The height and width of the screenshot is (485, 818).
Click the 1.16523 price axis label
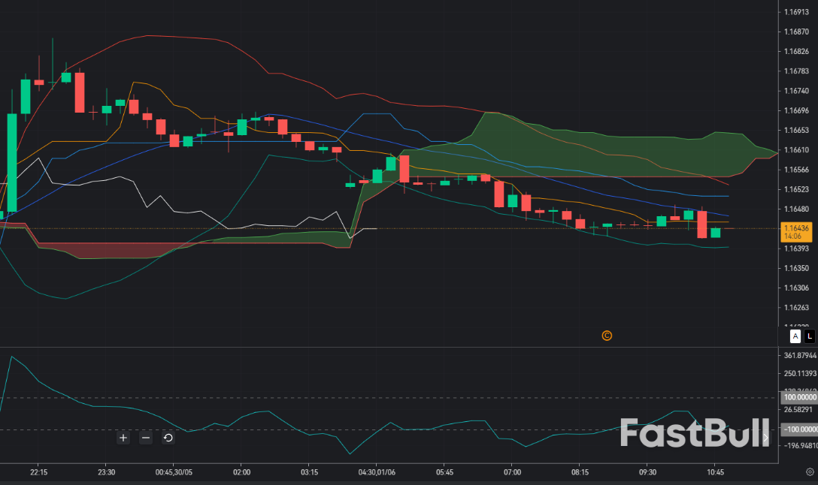pos(797,190)
